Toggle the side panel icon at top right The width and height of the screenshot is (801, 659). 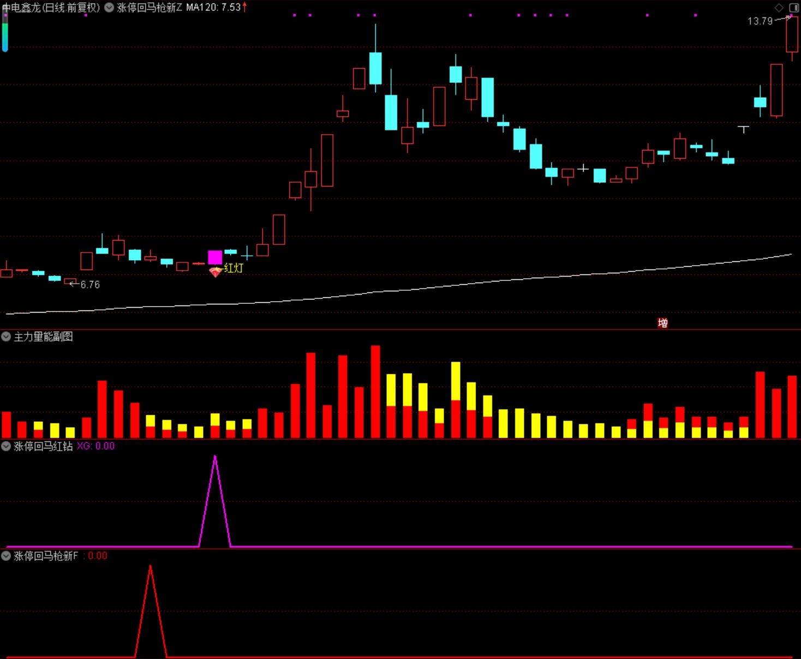click(x=794, y=8)
